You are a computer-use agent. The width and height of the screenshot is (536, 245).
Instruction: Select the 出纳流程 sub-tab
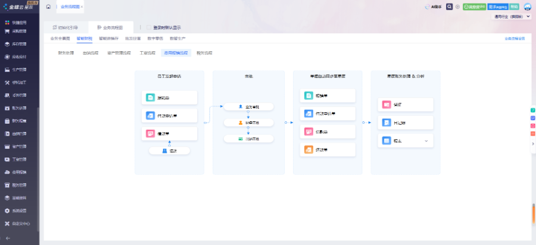click(x=91, y=53)
